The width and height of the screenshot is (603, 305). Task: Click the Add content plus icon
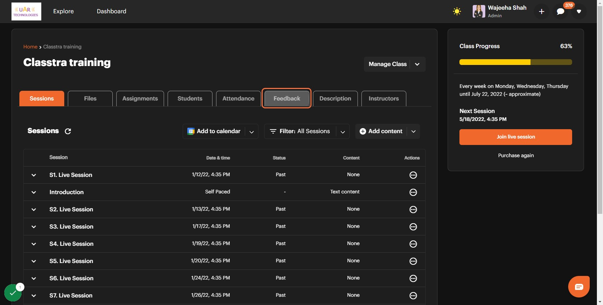pyautogui.click(x=363, y=131)
